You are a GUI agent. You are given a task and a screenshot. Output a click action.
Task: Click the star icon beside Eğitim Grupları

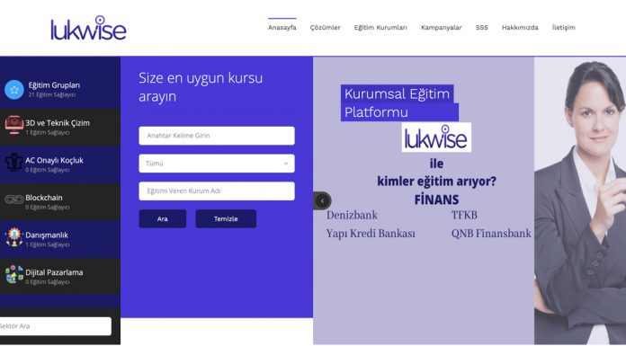[14, 90]
